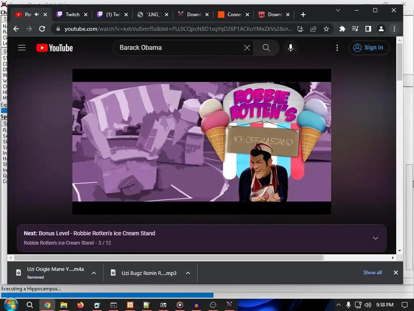The image size is (414, 311).
Task: Open the Chrome three-dot menu
Action: coord(394,29)
